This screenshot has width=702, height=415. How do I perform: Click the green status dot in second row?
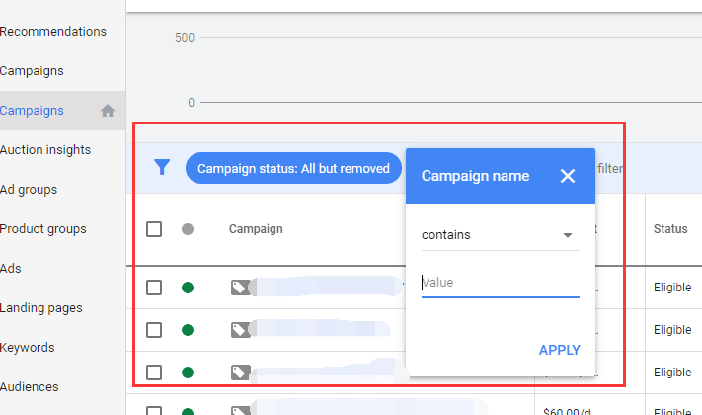click(x=188, y=330)
